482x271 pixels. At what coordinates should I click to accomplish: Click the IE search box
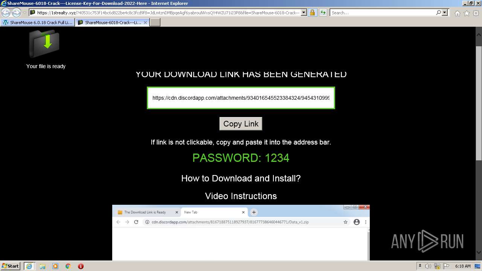point(383,12)
